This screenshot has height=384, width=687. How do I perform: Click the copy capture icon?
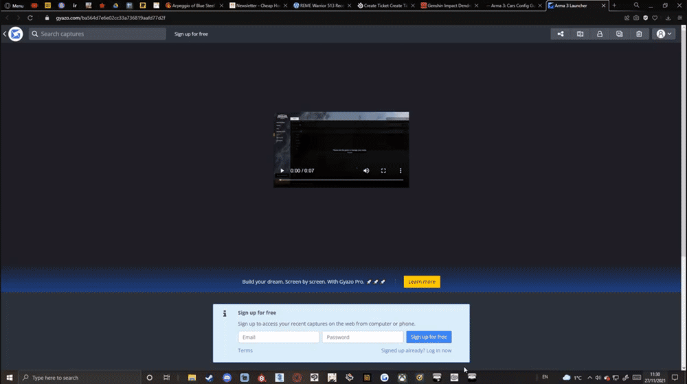pos(620,34)
